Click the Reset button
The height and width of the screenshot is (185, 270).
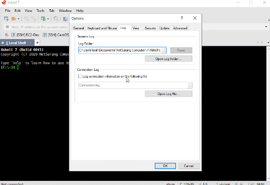181,50
